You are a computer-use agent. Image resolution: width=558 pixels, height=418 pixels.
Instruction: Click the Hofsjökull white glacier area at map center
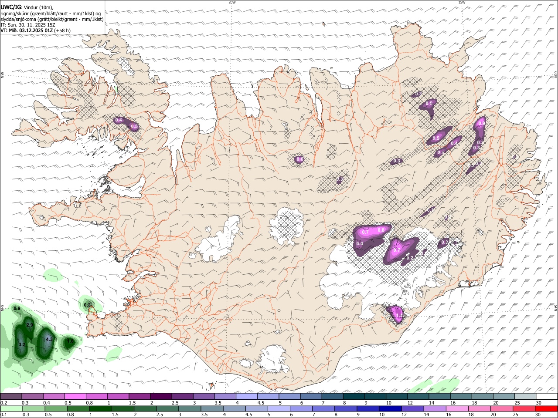point(286,226)
